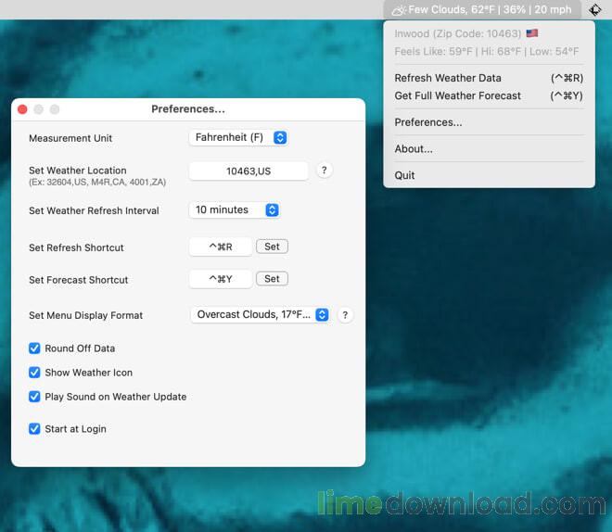The height and width of the screenshot is (532, 612).
Task: Expand the 10 minutes refresh interval dropdown
Action: (235, 209)
